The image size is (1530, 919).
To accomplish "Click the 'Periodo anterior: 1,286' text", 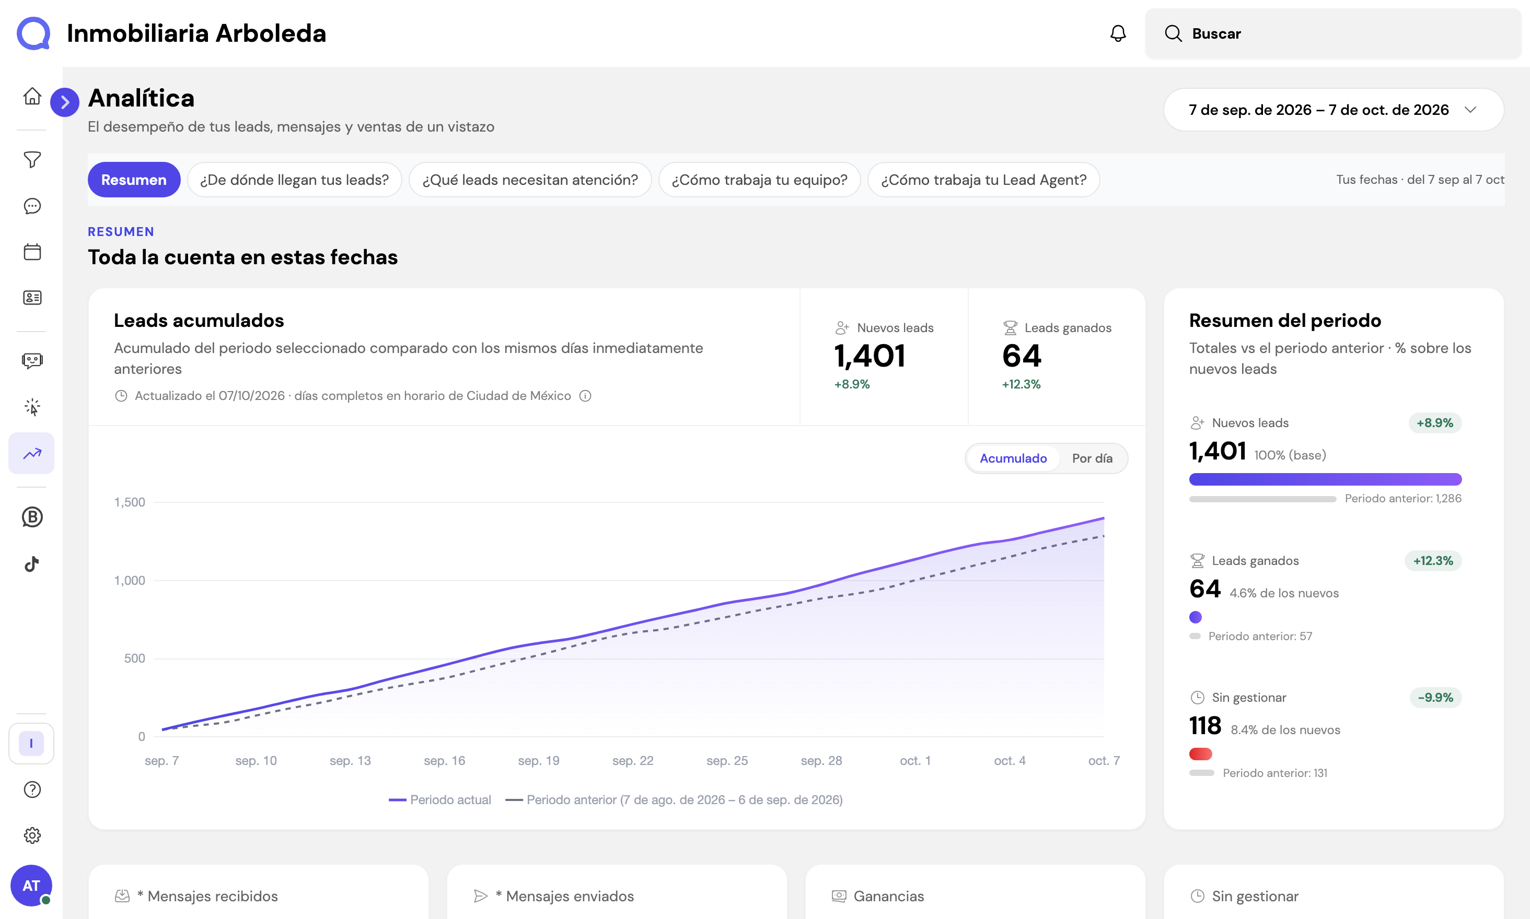I will [x=1403, y=499].
